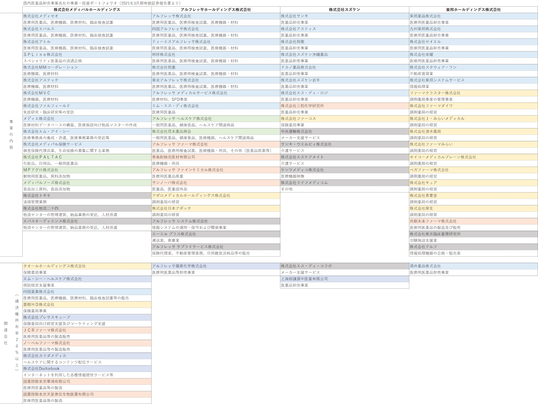Select cell 株式会社ＰＡＬＴＡＣ
The width and height of the screenshot is (538, 404).
click(87, 157)
